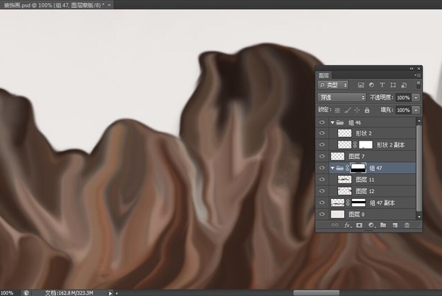Click the link layers chain icon

pos(334,225)
